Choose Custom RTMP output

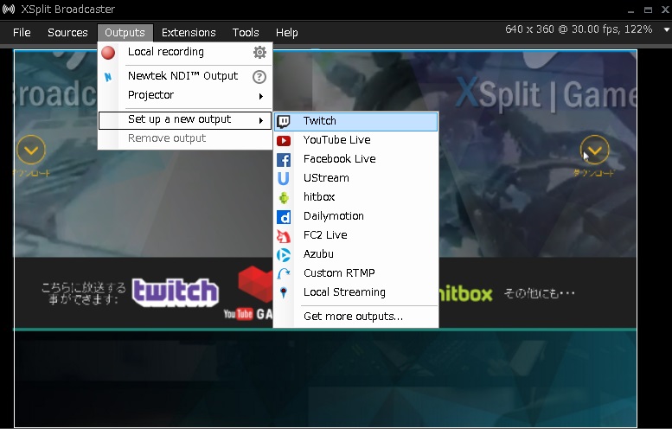[355, 273]
